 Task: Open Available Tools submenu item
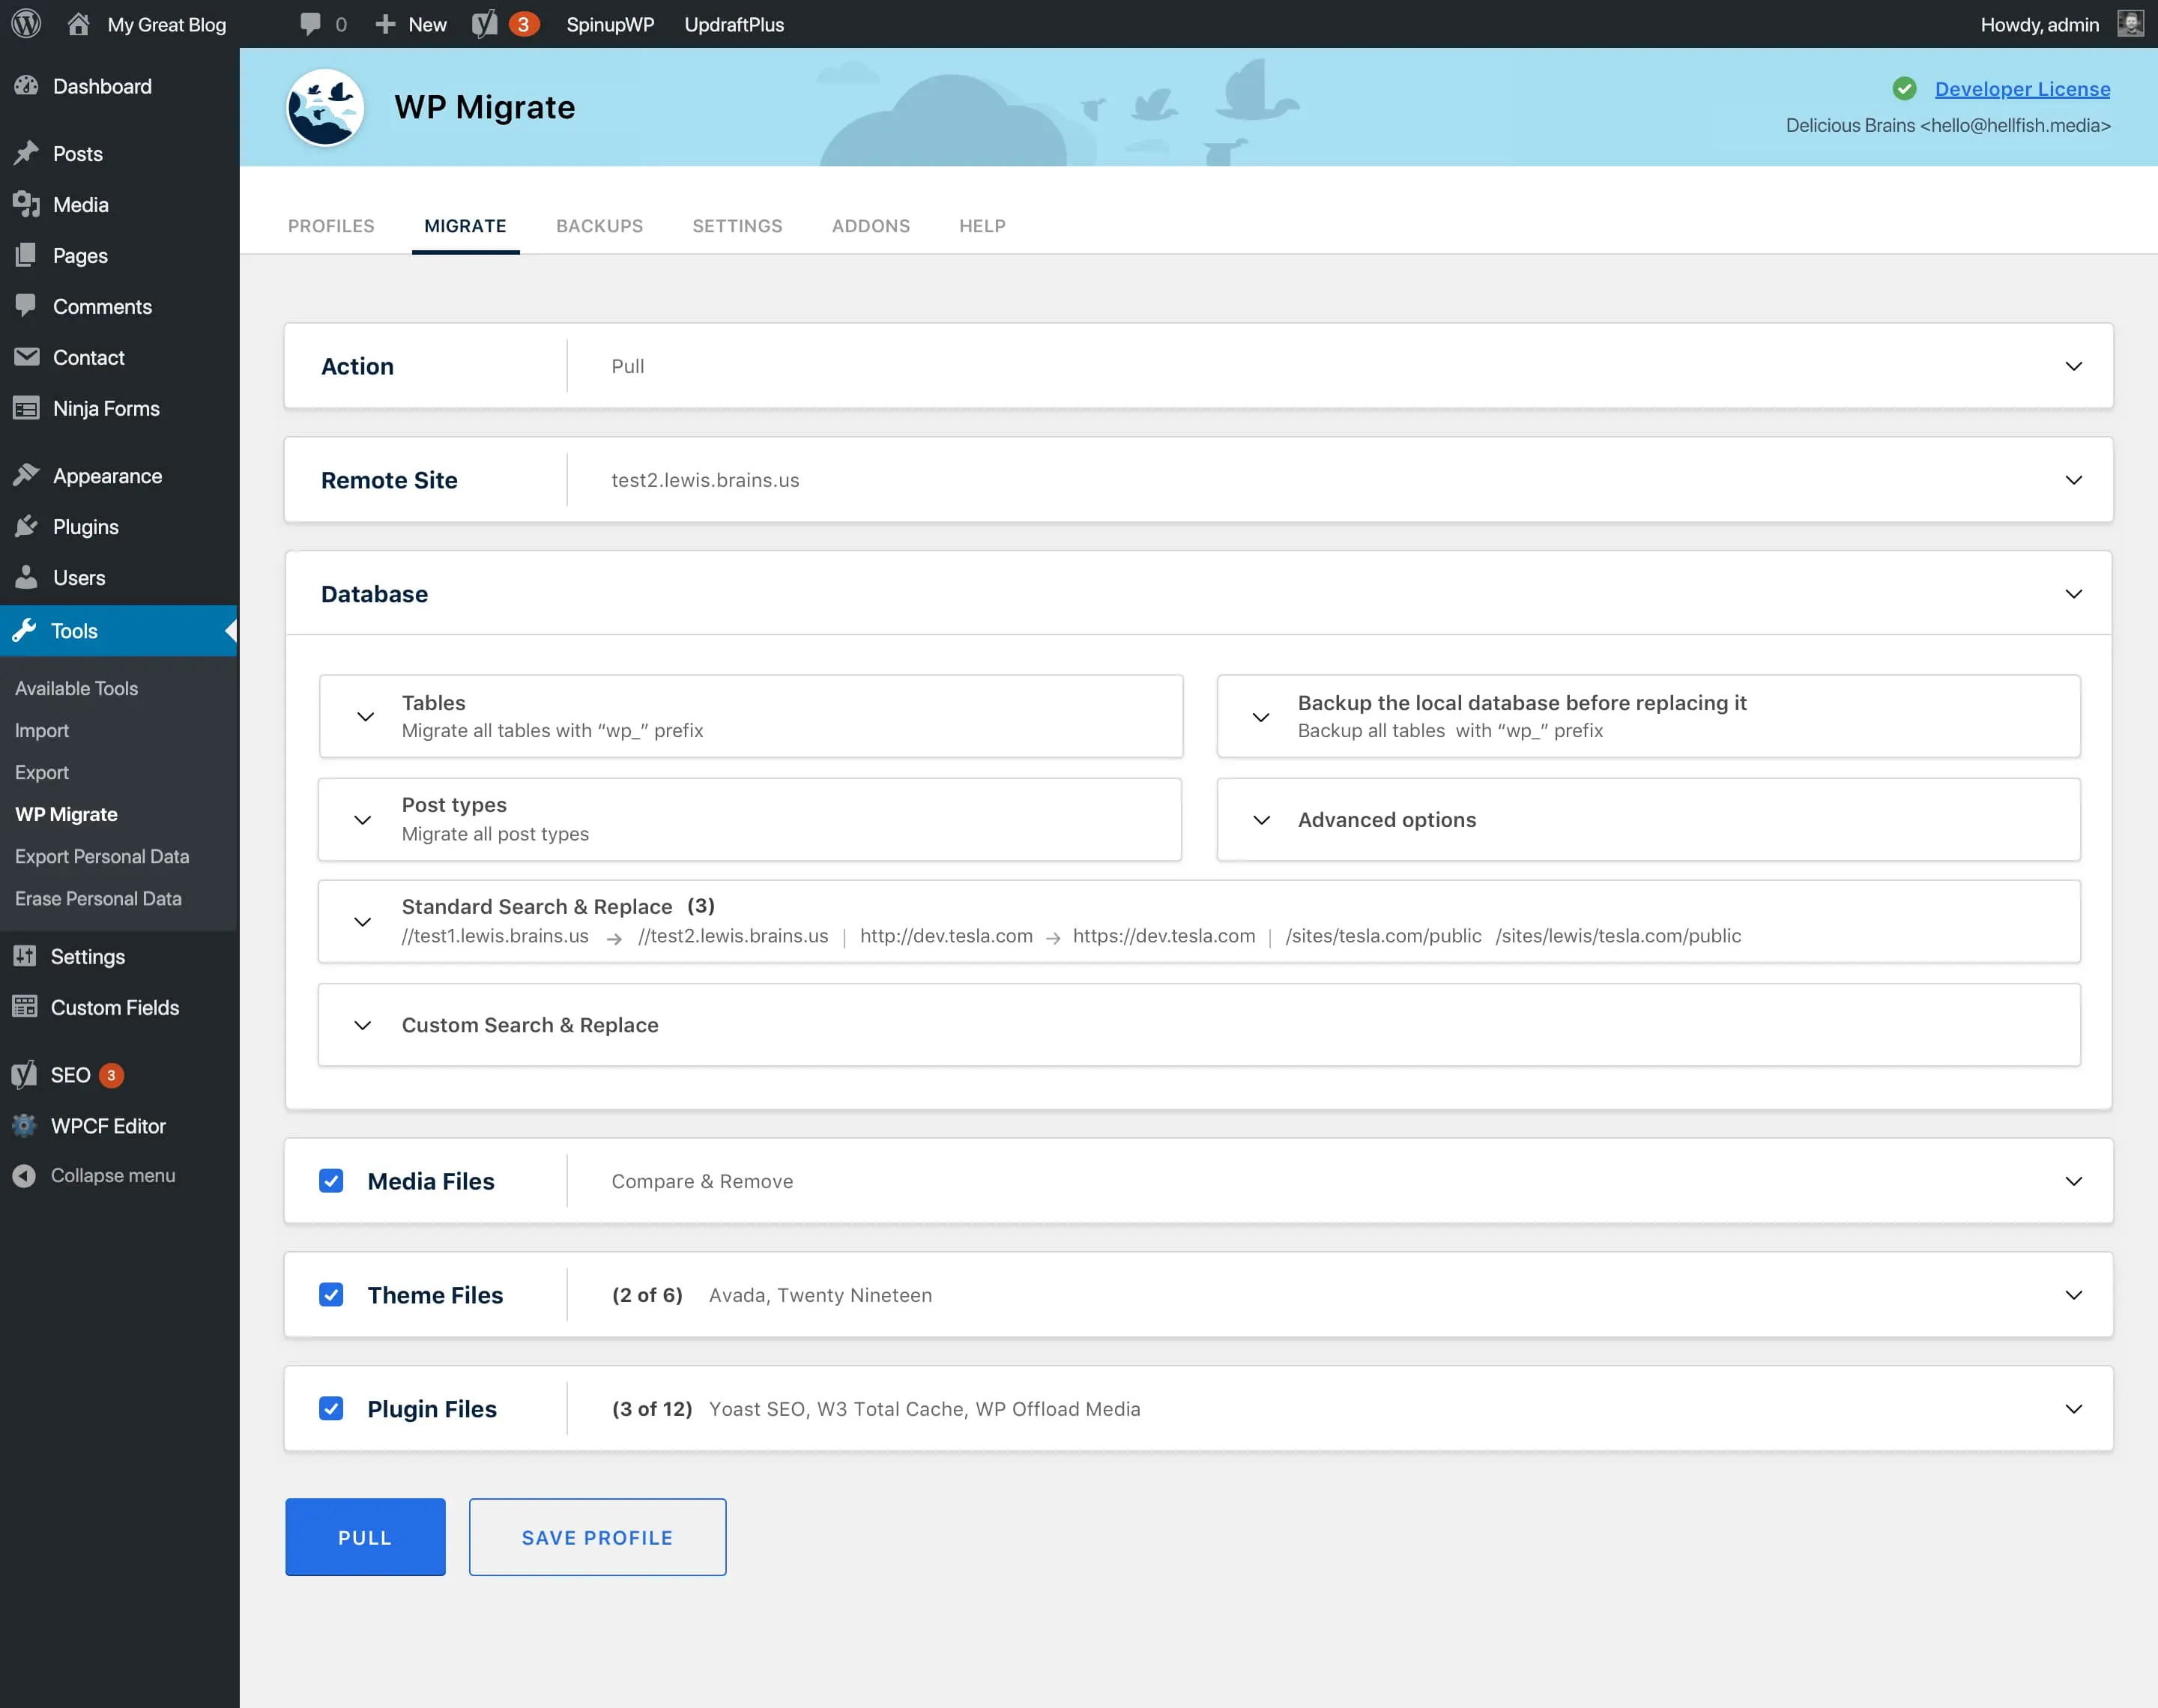[x=76, y=688]
